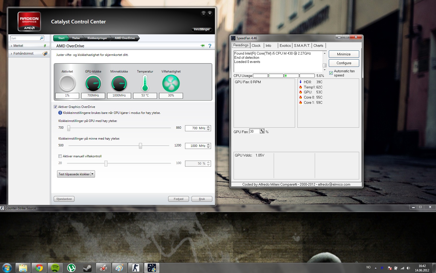Click the Forhåndsinnst. preset icon
Viewport: 436px width, 273px height.
coord(45,54)
